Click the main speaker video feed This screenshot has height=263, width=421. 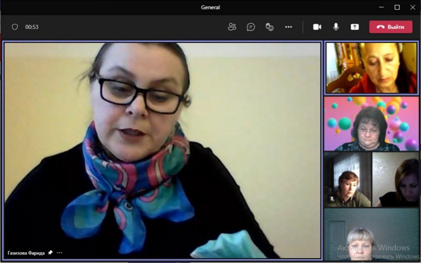click(x=162, y=150)
